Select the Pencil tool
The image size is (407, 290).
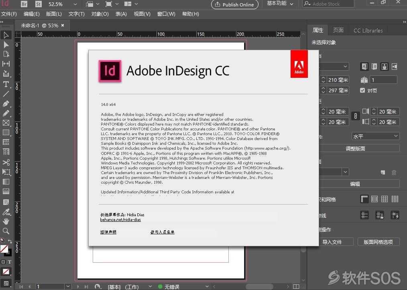(6, 114)
